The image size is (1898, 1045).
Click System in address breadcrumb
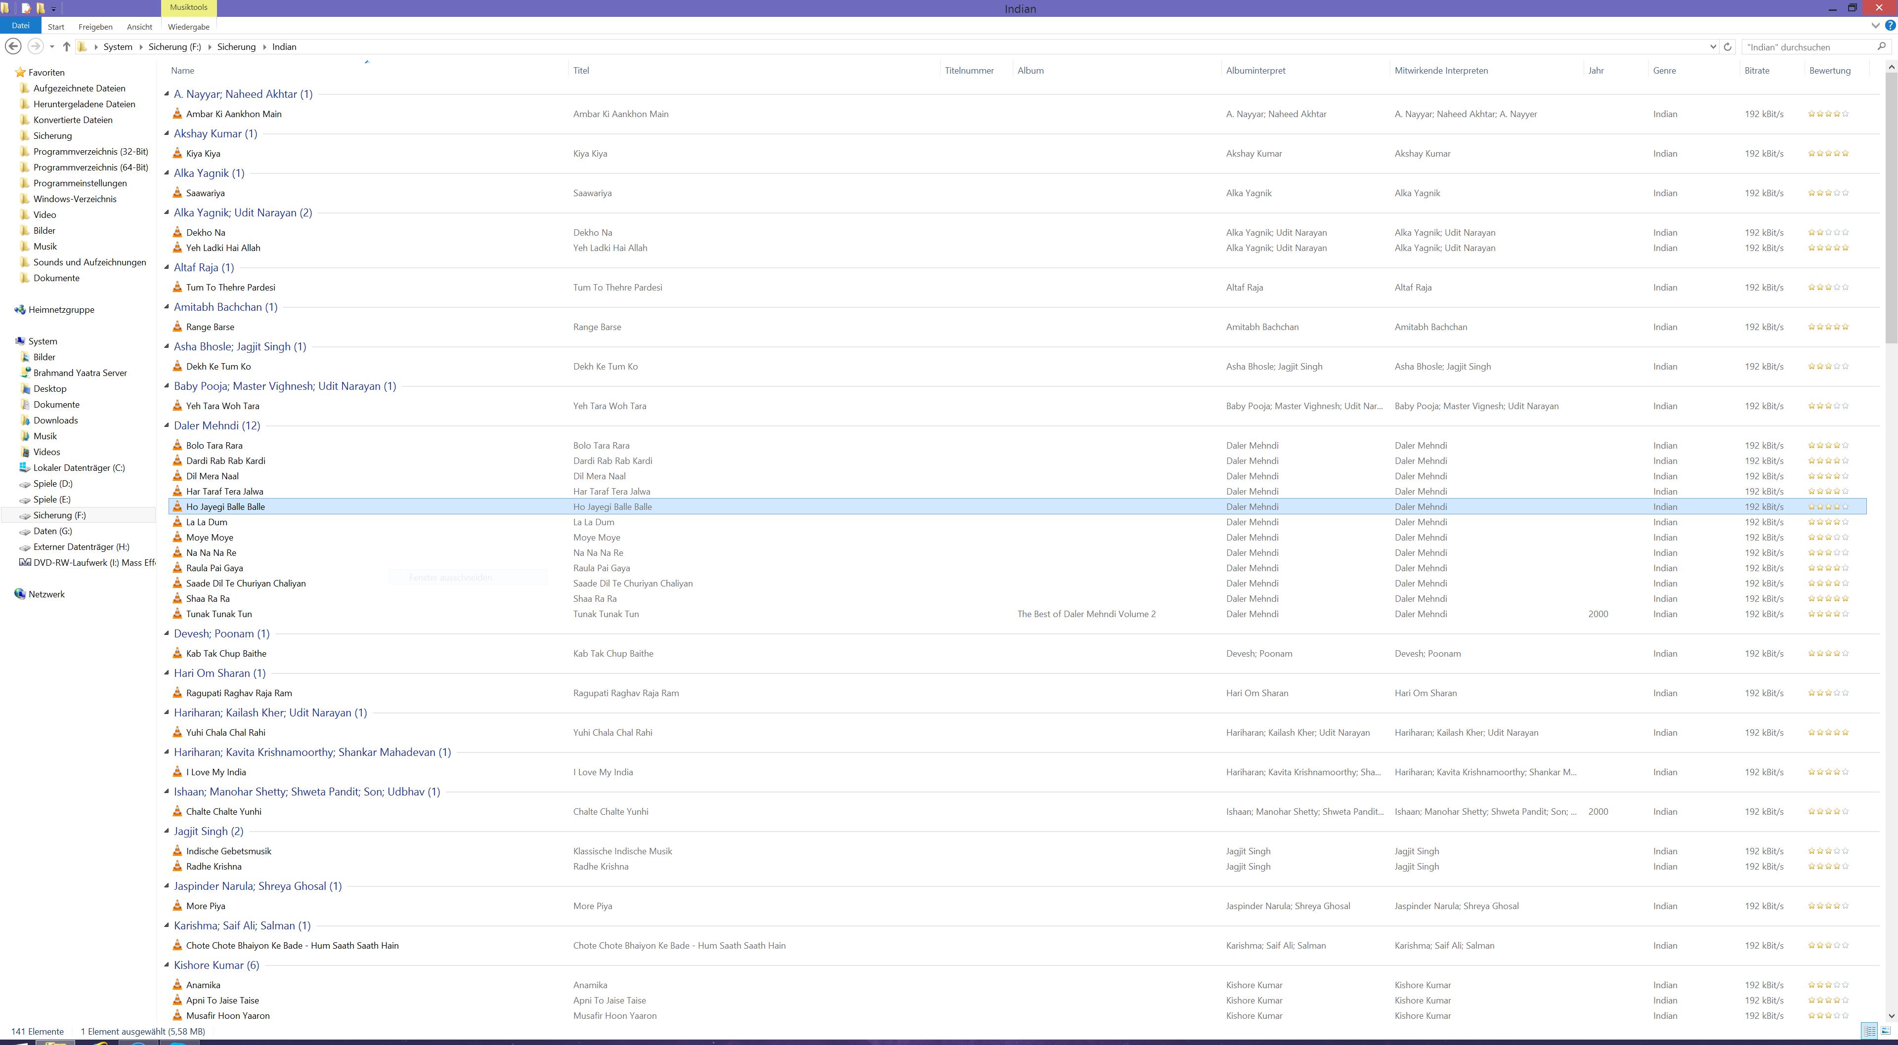[118, 46]
